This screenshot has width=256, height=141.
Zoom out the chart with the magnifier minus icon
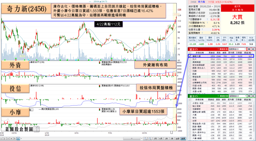(145, 139)
